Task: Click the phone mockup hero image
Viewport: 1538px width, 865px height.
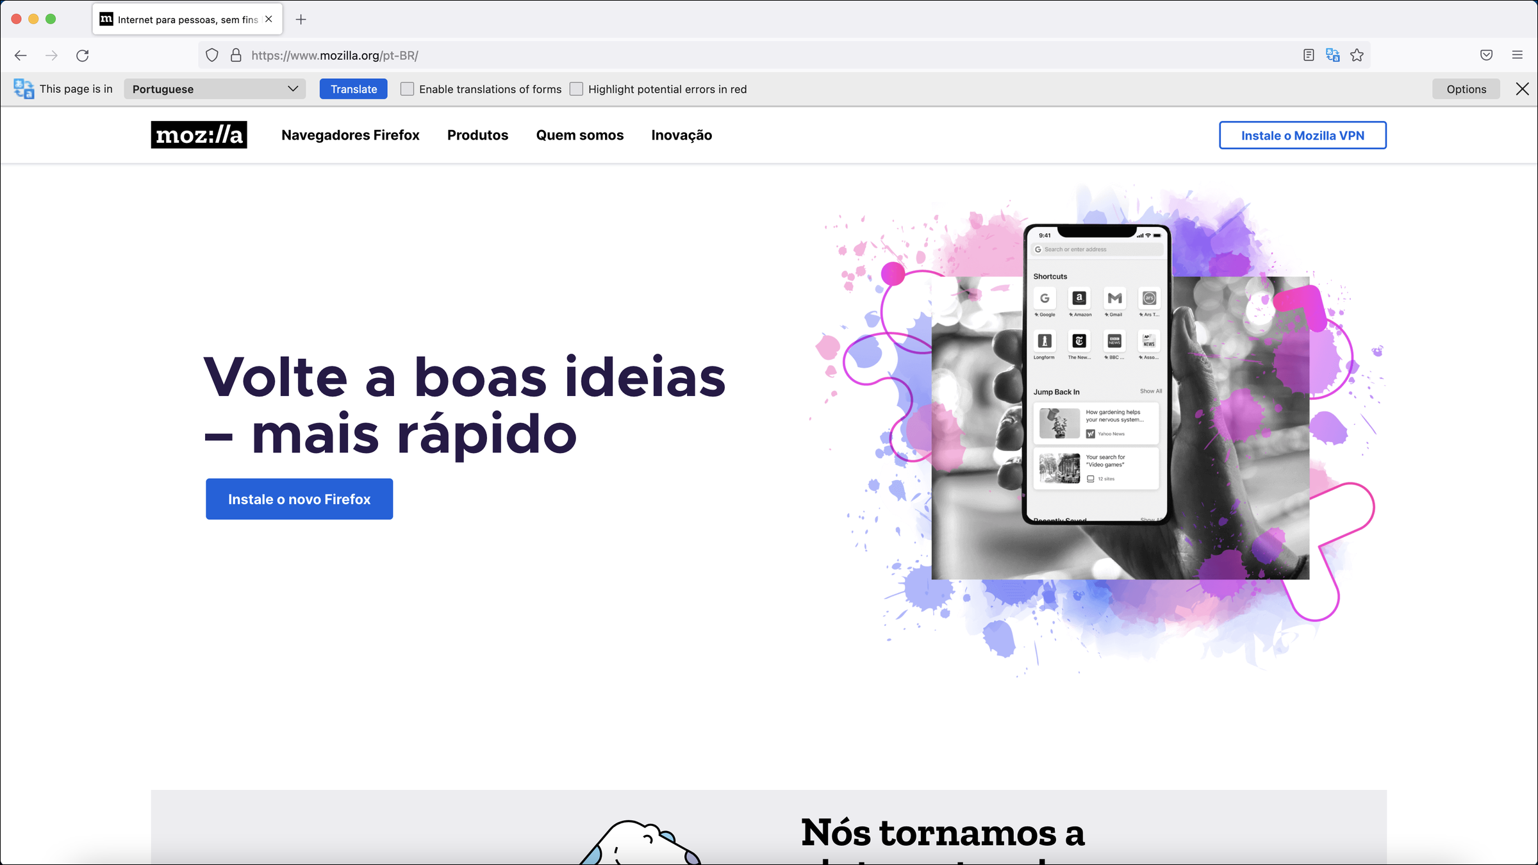Action: pos(1096,374)
